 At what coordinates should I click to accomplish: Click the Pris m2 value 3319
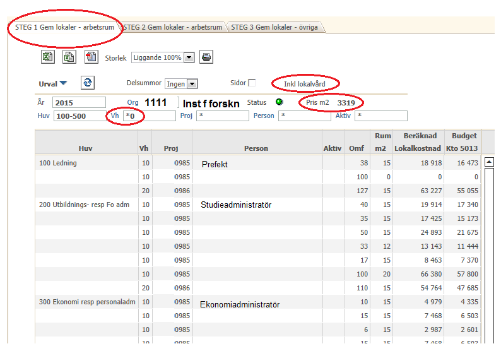346,103
